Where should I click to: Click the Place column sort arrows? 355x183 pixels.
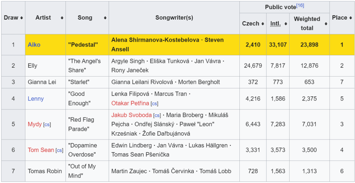click(x=350, y=18)
